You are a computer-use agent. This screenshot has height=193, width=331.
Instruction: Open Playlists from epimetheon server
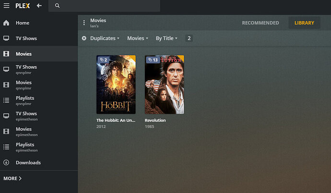39,147
